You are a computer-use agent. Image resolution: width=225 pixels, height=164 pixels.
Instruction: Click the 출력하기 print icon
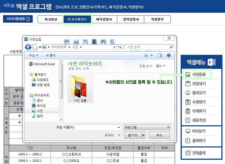[188, 140]
